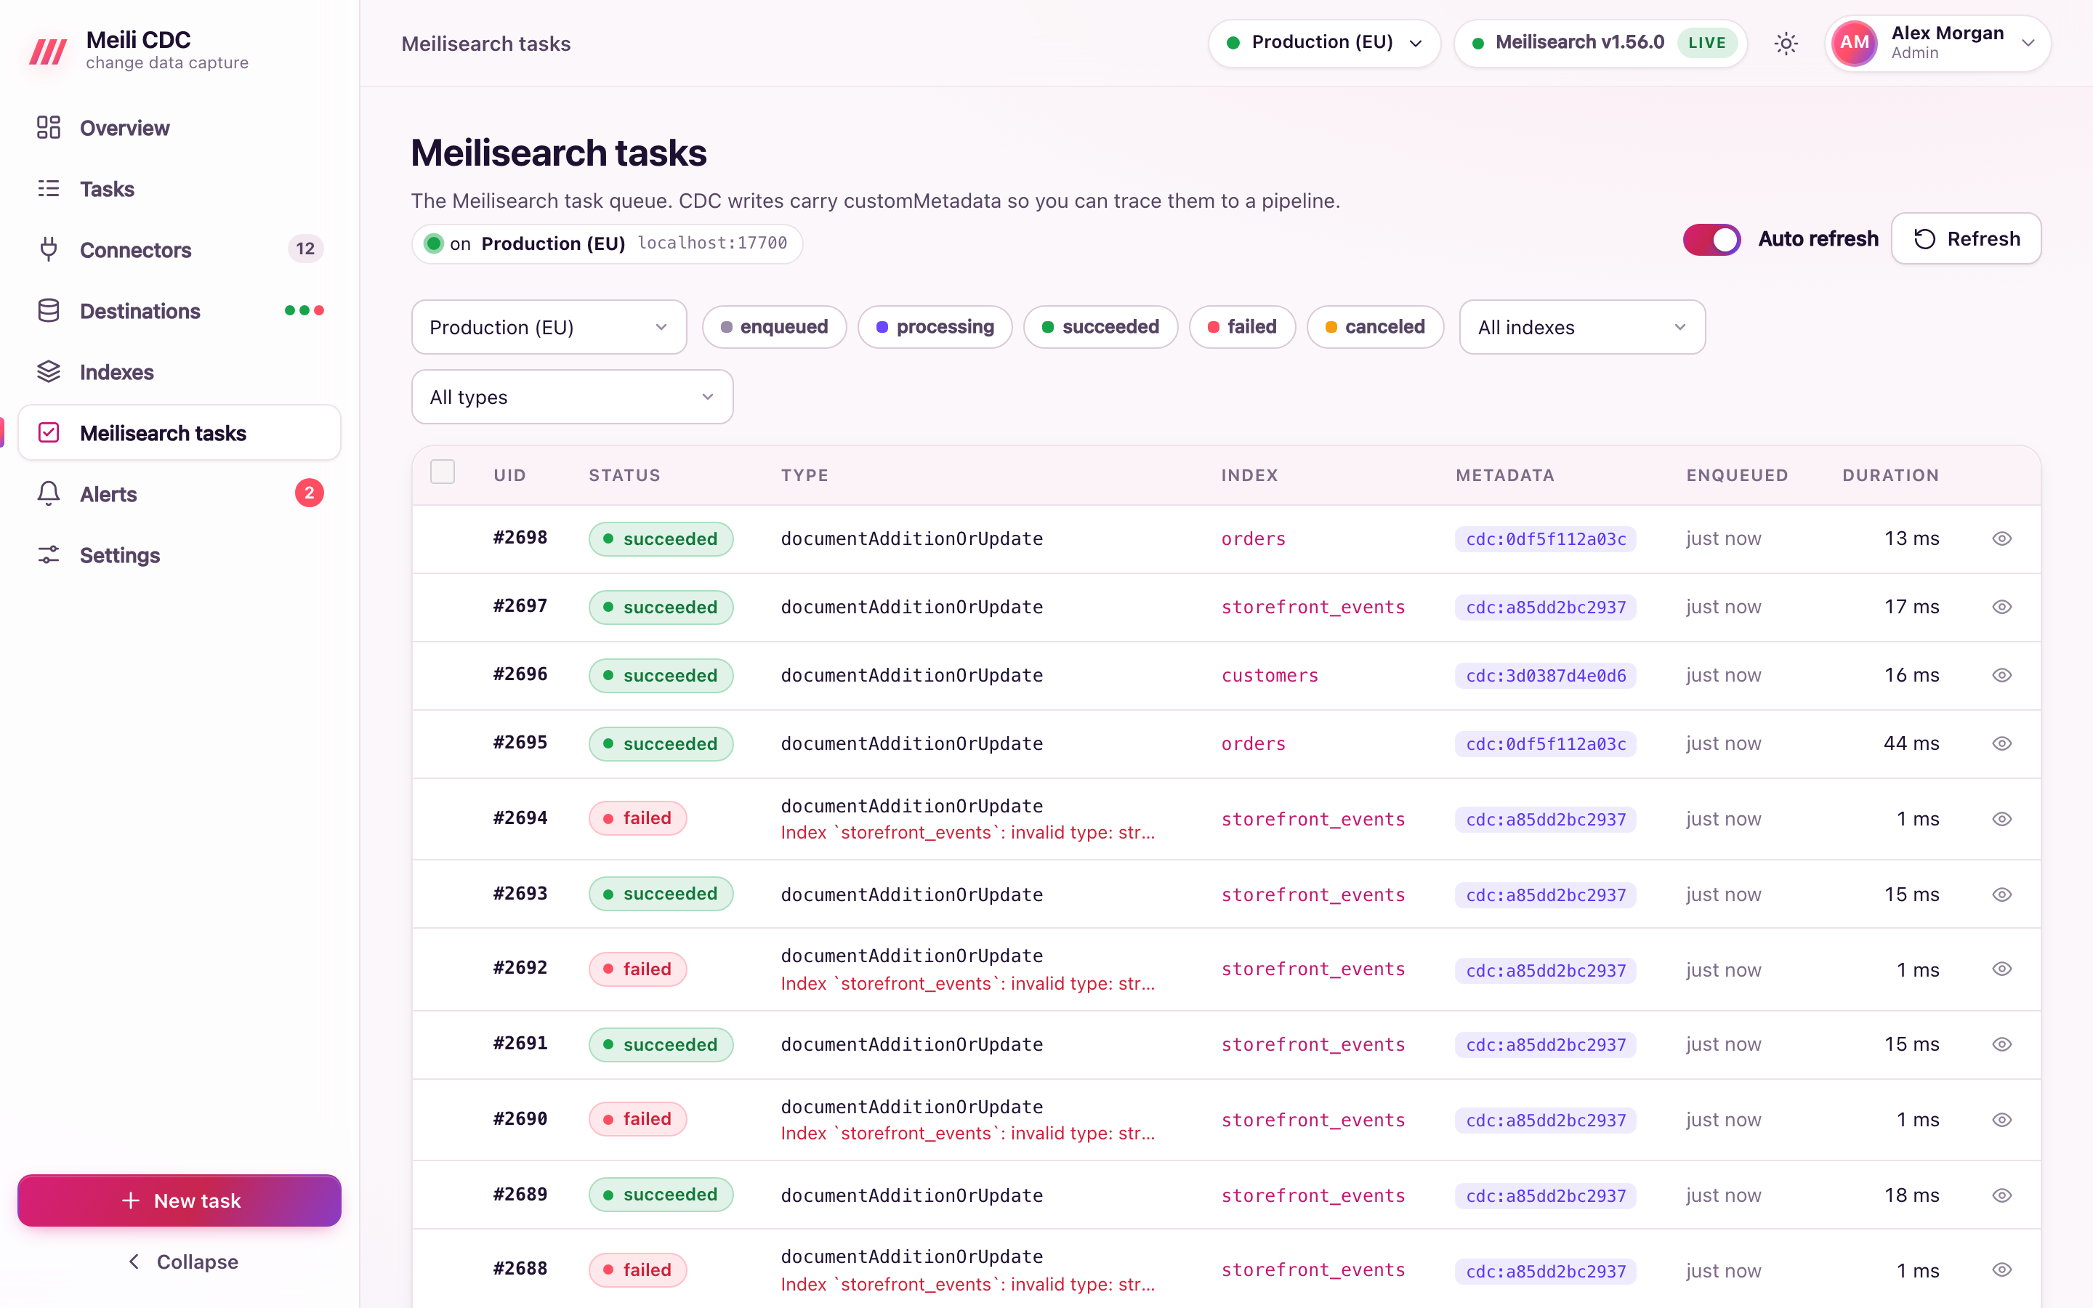
Task: Click the Connectors plug icon
Action: tap(49, 250)
